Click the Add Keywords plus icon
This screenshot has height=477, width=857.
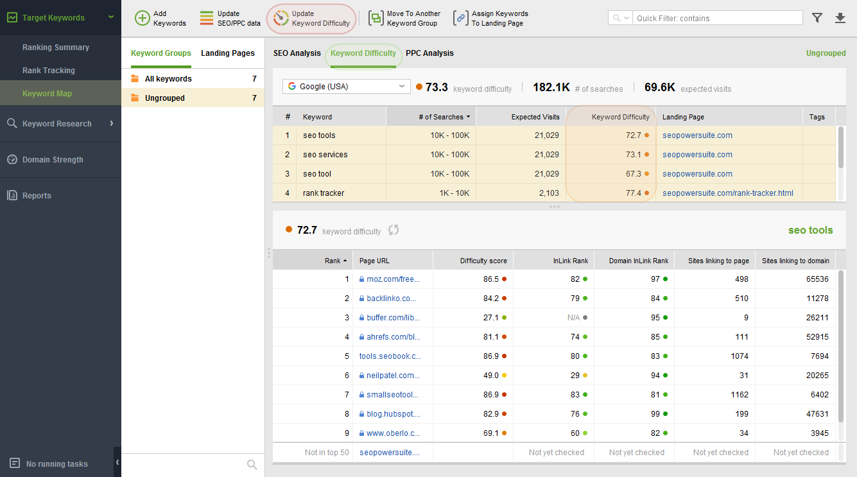click(143, 18)
